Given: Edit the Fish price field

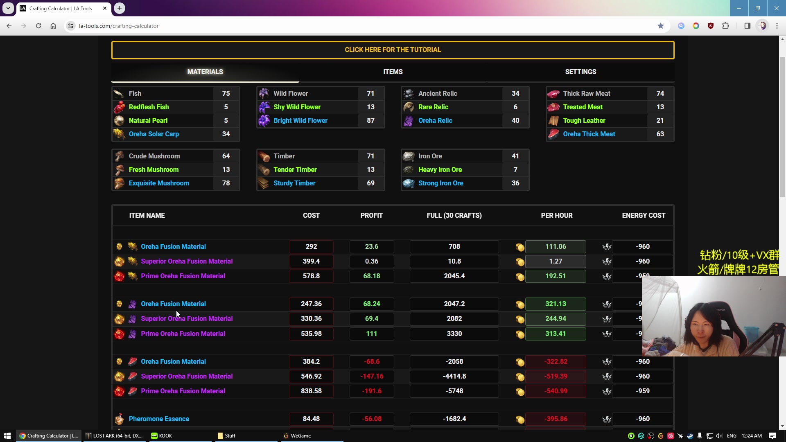Looking at the screenshot, I should tap(226, 93).
